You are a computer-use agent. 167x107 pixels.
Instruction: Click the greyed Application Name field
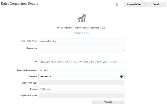pos(81,95)
